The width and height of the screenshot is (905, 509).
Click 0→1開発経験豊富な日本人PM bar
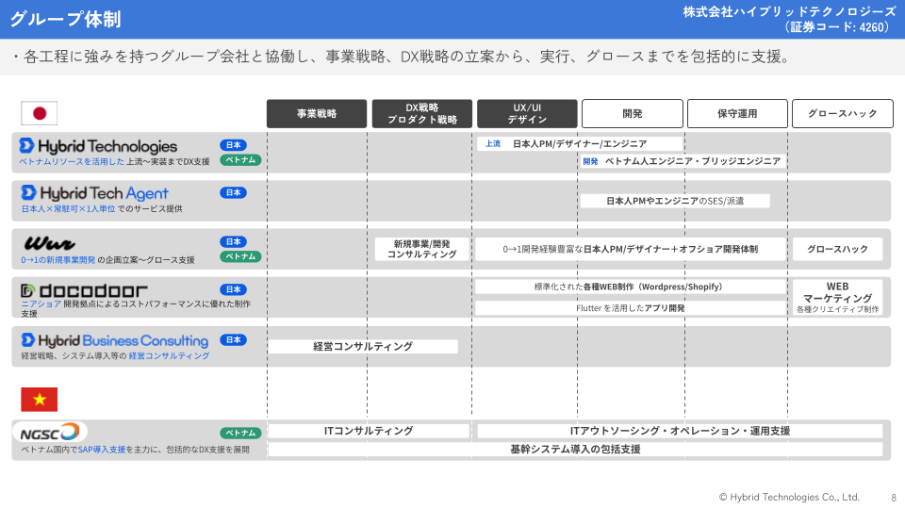coord(631,249)
